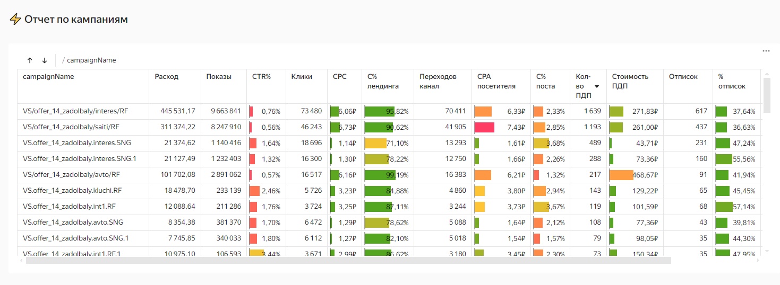Open the three-dot widget menu
The image size is (780, 285).
pos(766,51)
